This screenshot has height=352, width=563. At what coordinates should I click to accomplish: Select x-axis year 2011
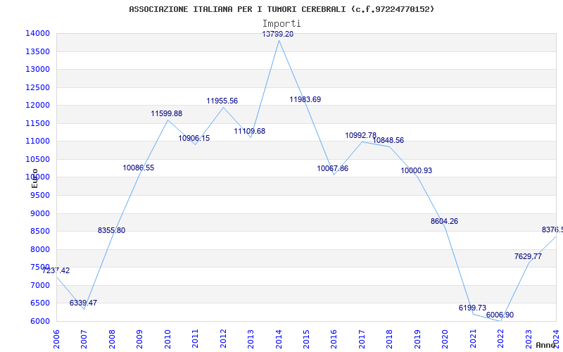click(x=195, y=339)
